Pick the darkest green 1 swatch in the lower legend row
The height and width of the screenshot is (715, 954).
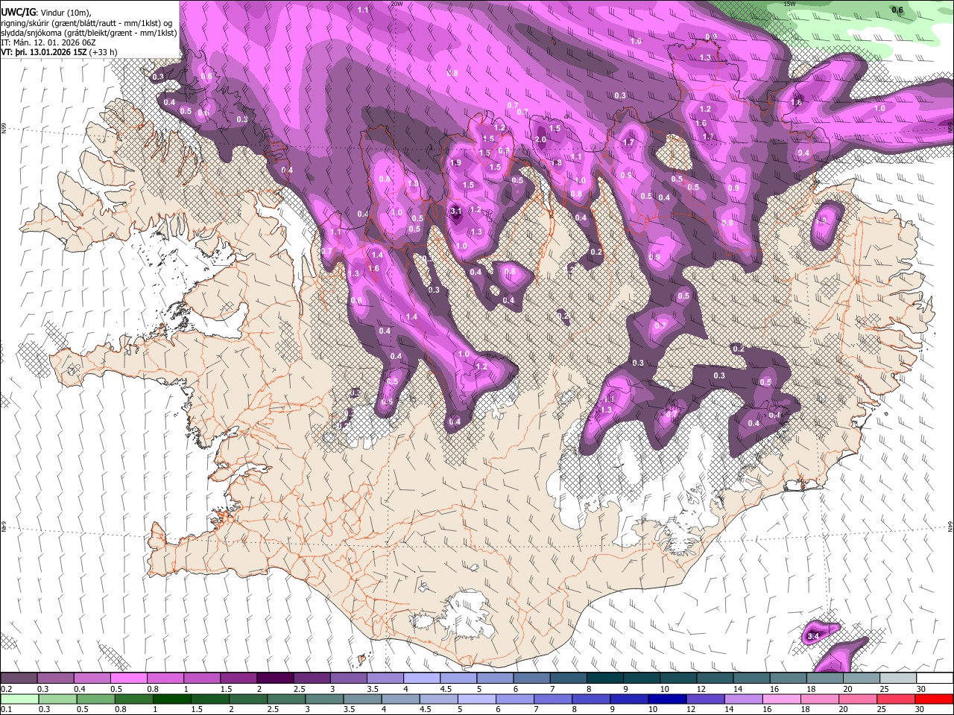pos(172,699)
